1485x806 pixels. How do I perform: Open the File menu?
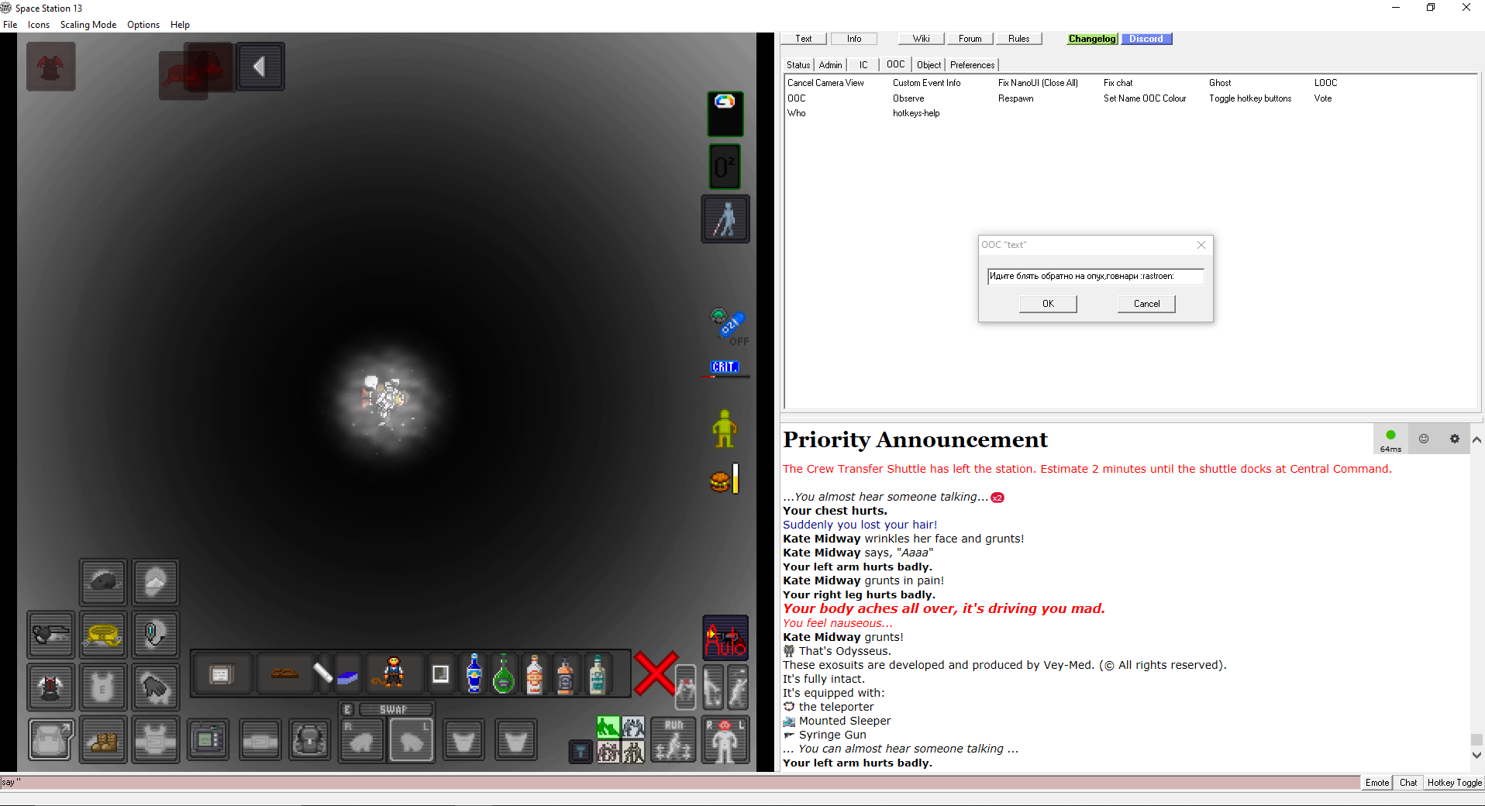pos(10,25)
